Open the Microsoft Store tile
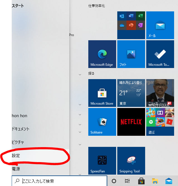The height and width of the screenshot is (186, 178). click(x=102, y=93)
